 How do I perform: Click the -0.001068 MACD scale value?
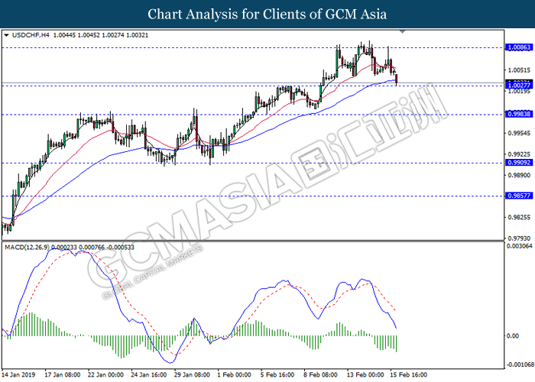tap(519, 365)
